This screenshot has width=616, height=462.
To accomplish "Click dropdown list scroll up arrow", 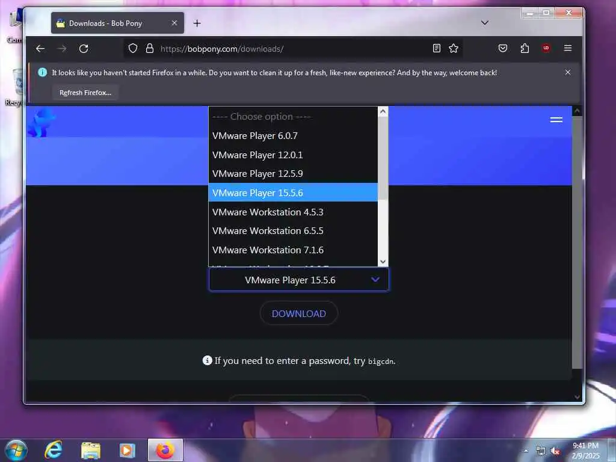I will pos(383,111).
